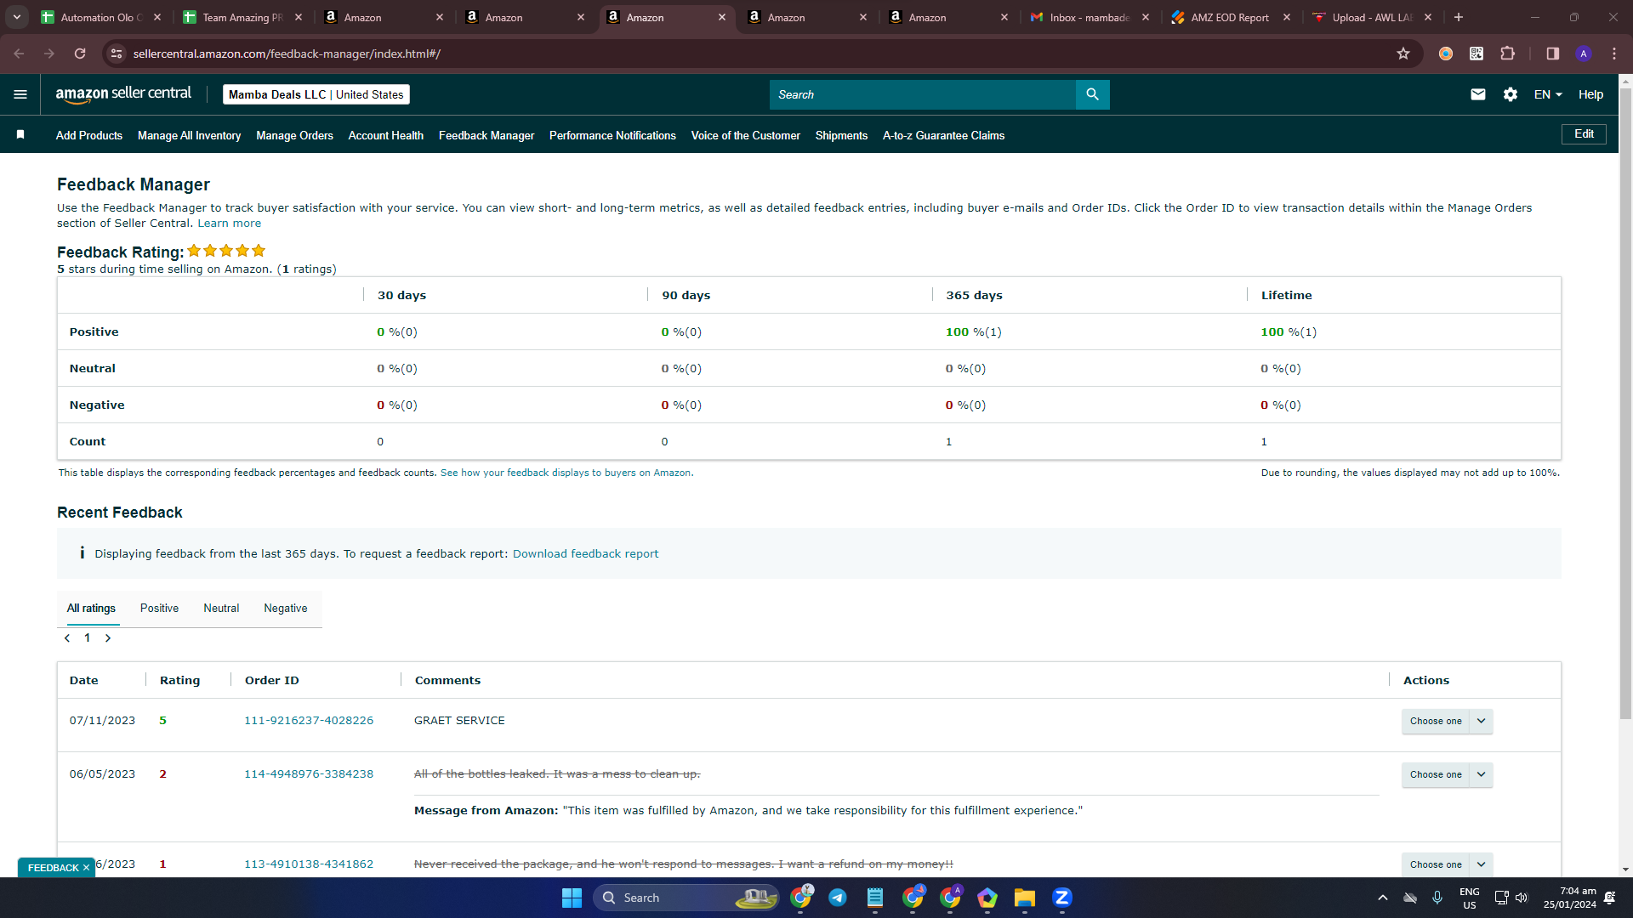1633x918 pixels.
Task: Open Manage All Inventory menu item
Action: point(189,135)
